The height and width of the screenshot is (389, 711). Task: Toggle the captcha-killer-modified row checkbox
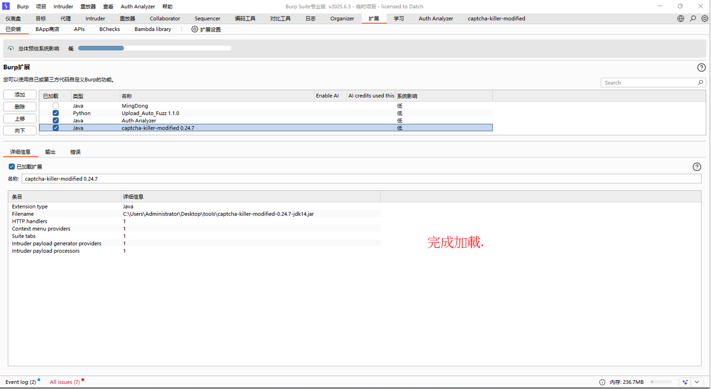click(x=56, y=128)
